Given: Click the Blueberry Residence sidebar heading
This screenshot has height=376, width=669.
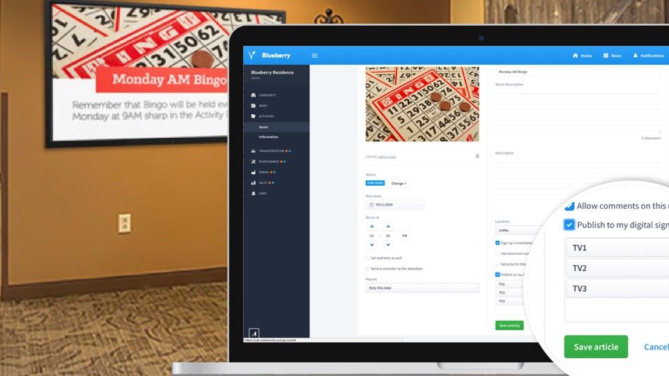Looking at the screenshot, I should (272, 72).
